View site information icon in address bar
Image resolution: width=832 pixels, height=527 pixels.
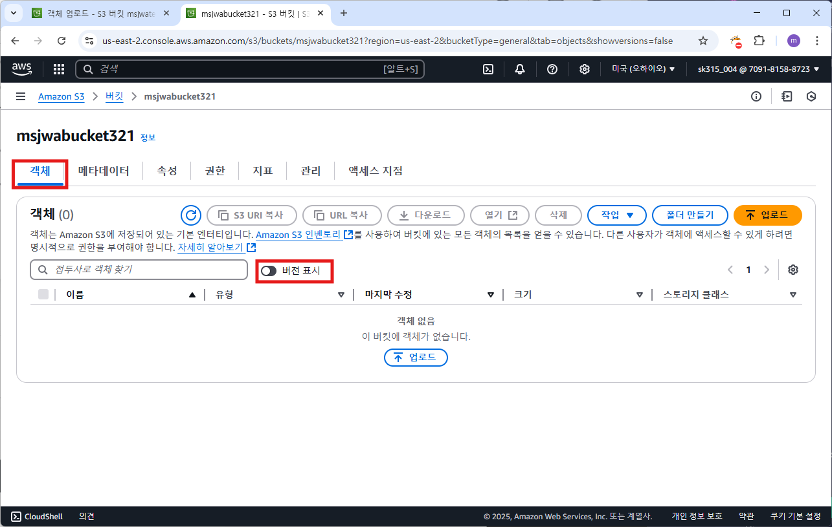(89, 41)
